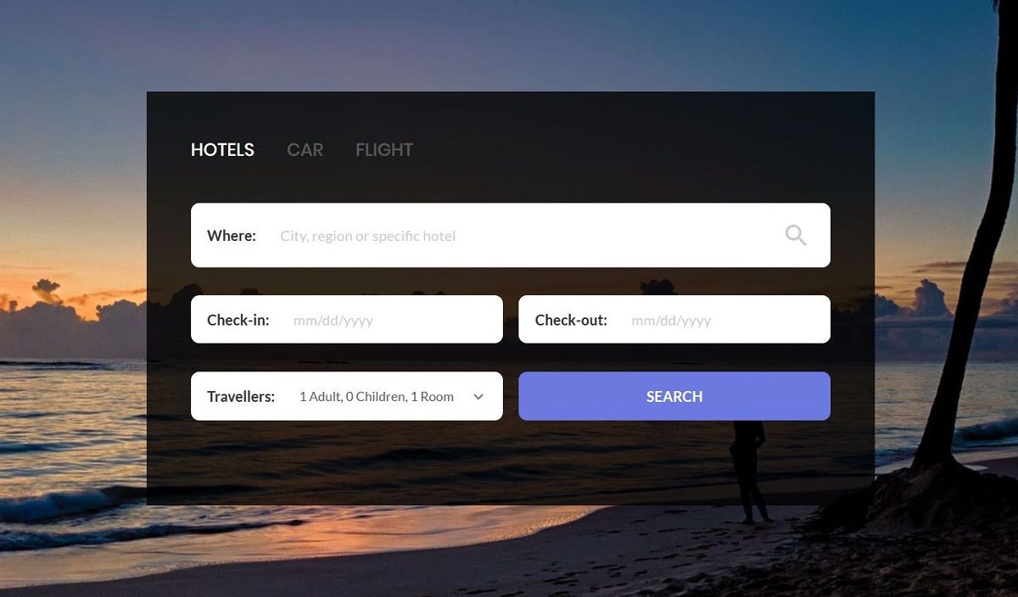Click the magnifying glass search icon
1018x597 pixels.
pos(796,235)
